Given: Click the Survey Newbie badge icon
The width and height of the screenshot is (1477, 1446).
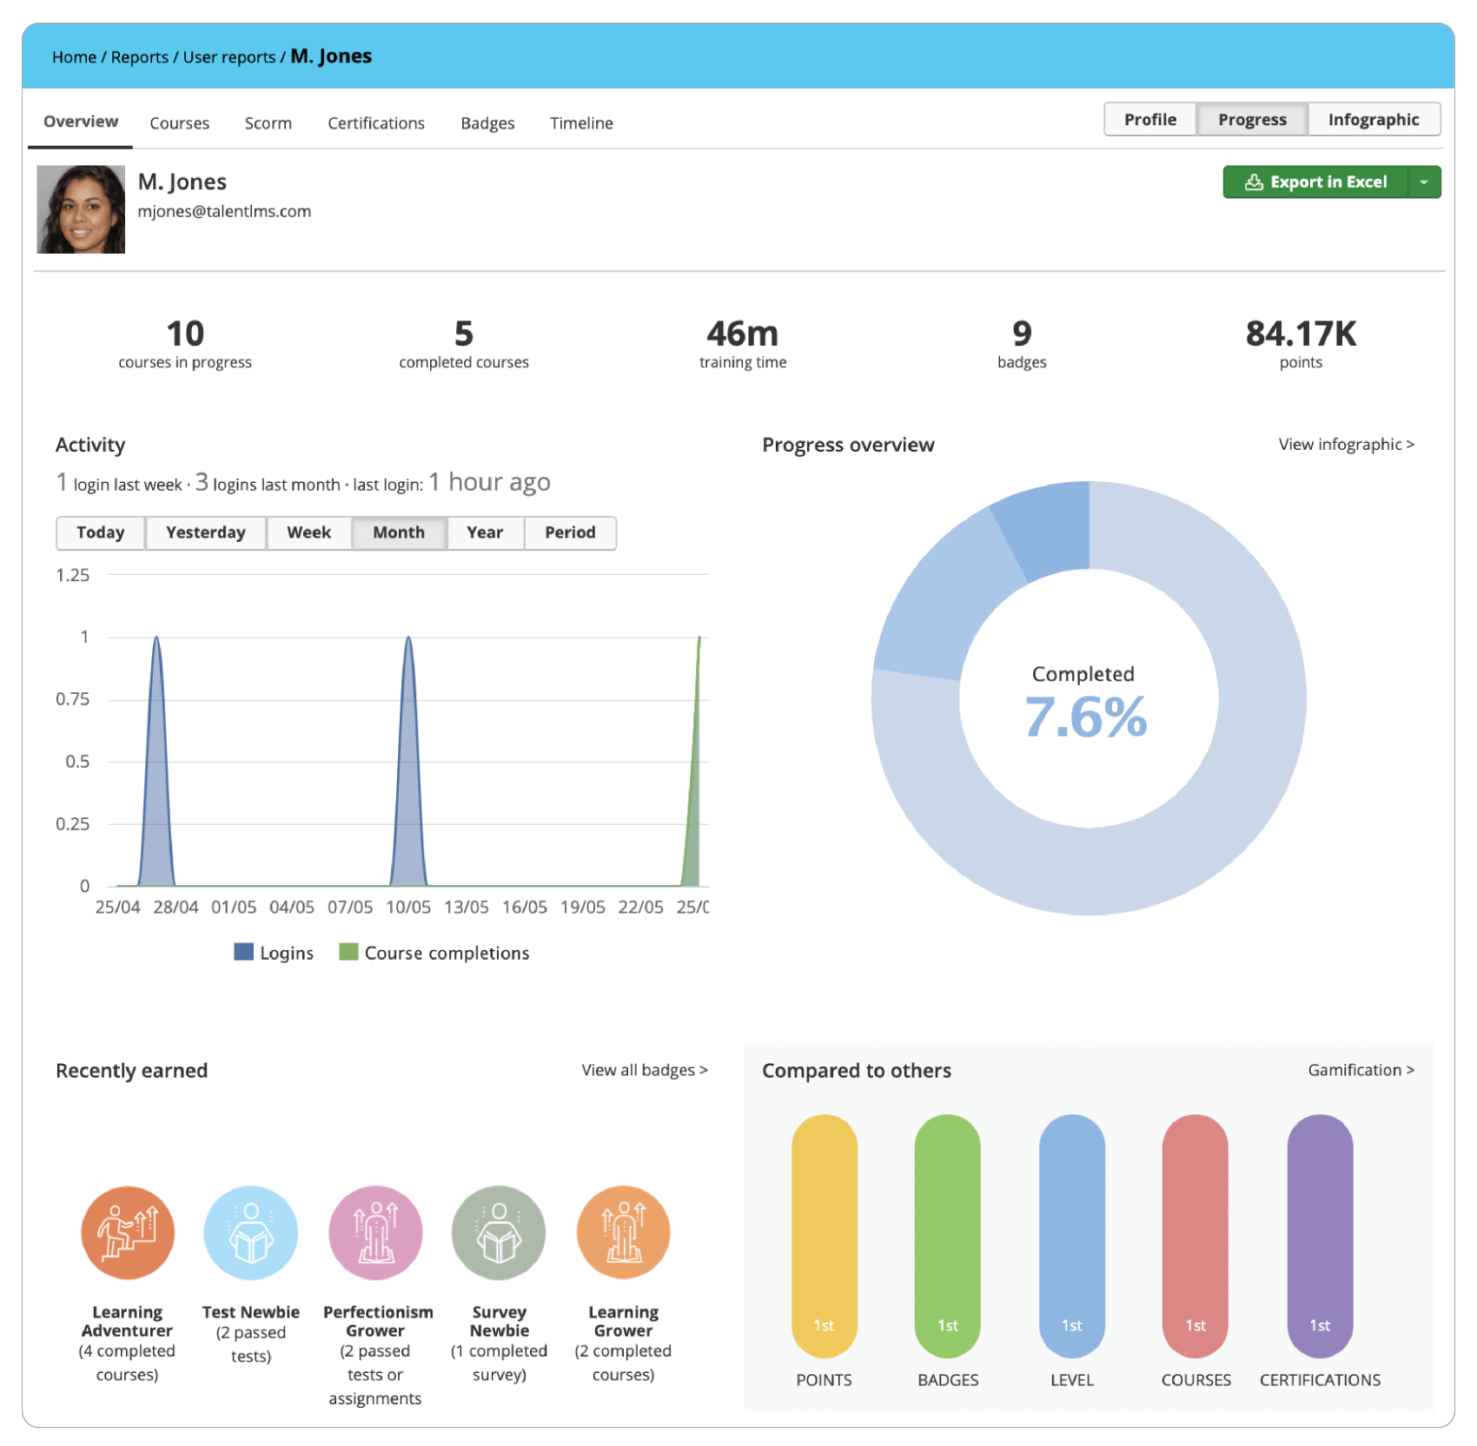Looking at the screenshot, I should point(499,1232).
